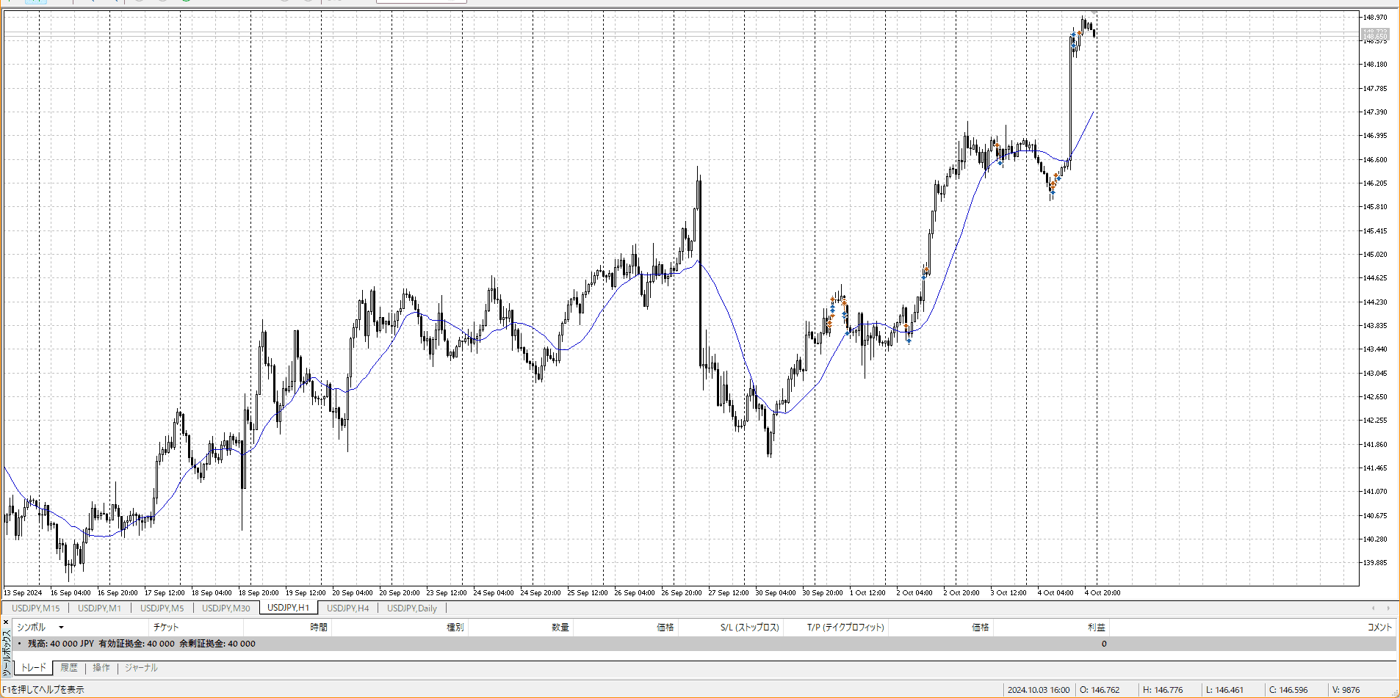Open the シンボル column sort dropdown arrow
Viewport: 1400px width, 698px height.
click(x=61, y=628)
